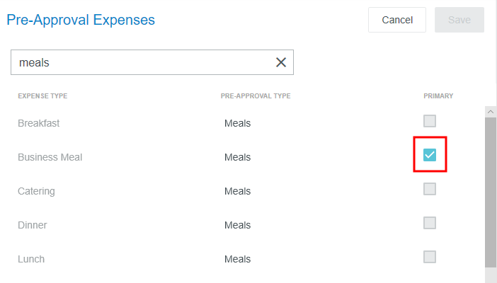Click the Cancel button

[x=396, y=20]
